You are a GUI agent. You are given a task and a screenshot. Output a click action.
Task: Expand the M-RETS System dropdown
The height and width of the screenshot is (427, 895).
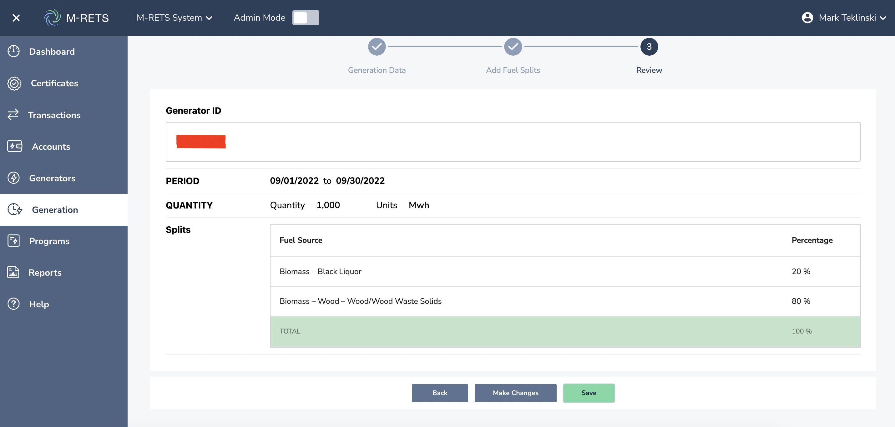pos(174,18)
